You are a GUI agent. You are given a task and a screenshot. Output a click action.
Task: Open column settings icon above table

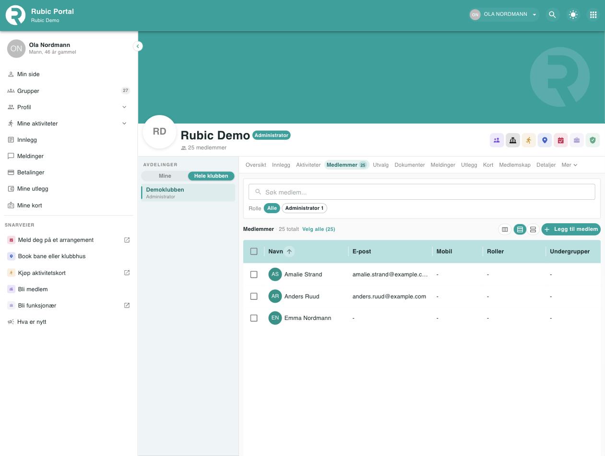click(505, 229)
